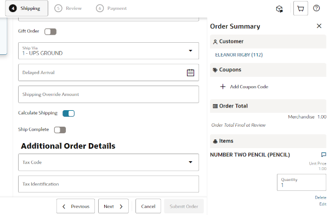Focus the Delayed Arrival field
The image size is (329, 215).
pyautogui.click(x=109, y=72)
